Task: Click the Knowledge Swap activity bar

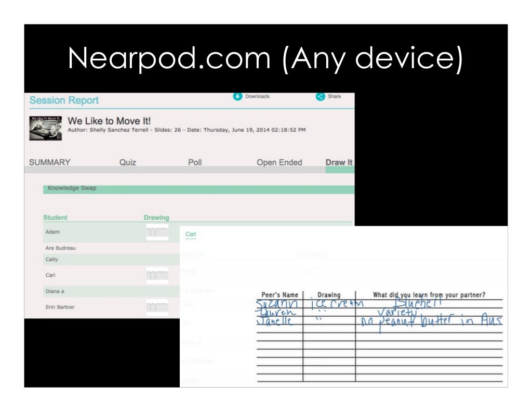Action: [198, 189]
